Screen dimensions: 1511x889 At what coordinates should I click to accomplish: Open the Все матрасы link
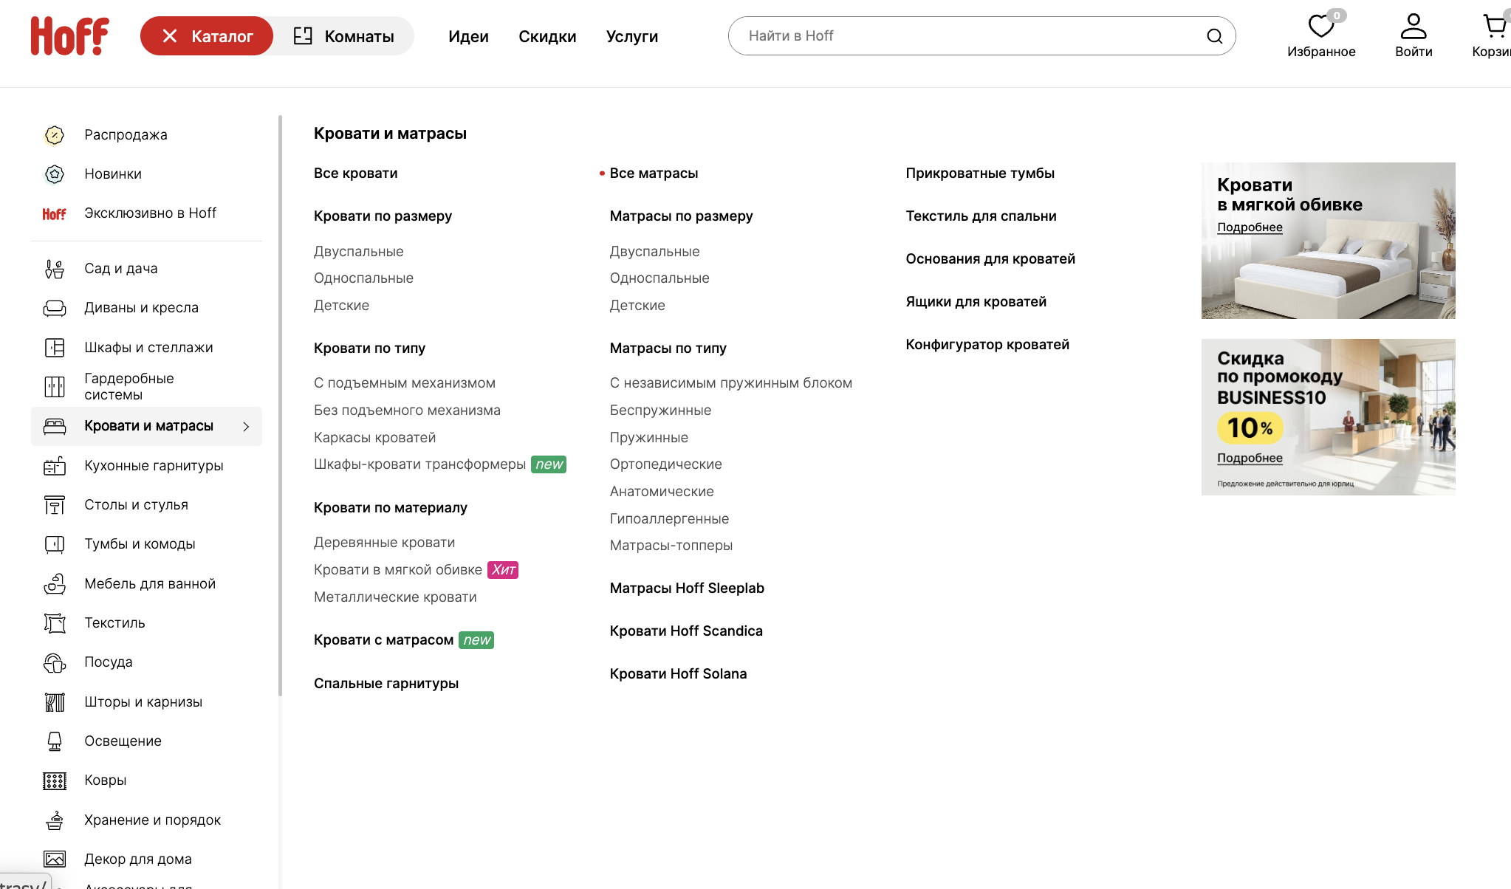(654, 173)
